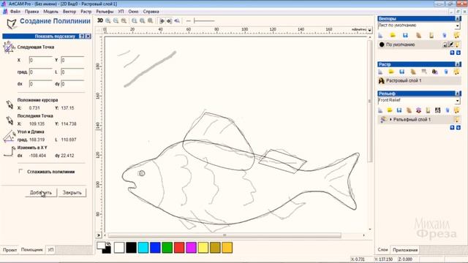Toggle all relief layers visibility bulb
Image resolution: width=468 pixels, height=263 pixels.
pos(456,110)
